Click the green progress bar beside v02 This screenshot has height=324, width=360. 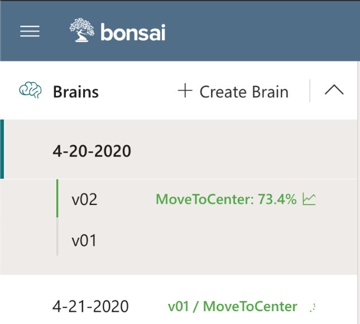click(x=57, y=198)
